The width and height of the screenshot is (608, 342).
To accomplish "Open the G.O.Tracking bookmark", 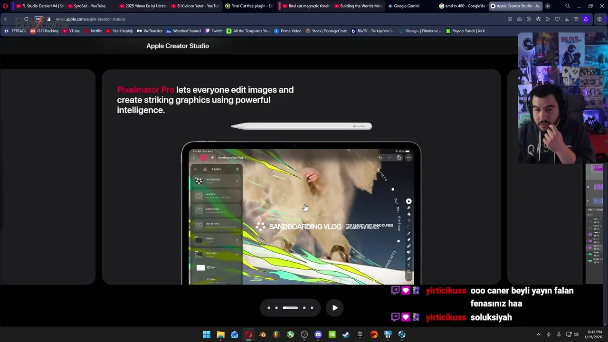I will tap(44, 31).
